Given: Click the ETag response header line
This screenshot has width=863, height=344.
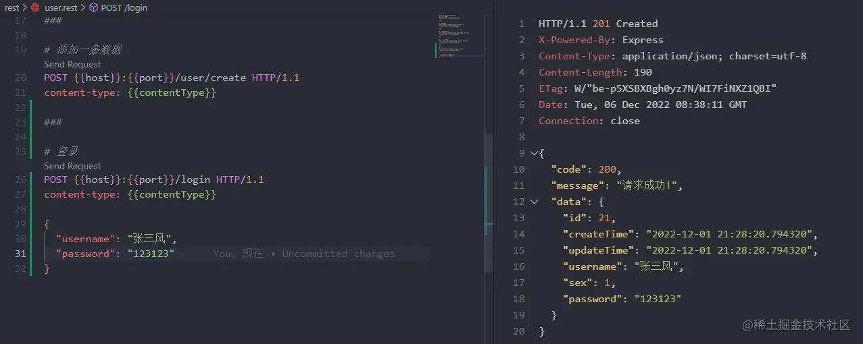Looking at the screenshot, I should click(x=658, y=88).
